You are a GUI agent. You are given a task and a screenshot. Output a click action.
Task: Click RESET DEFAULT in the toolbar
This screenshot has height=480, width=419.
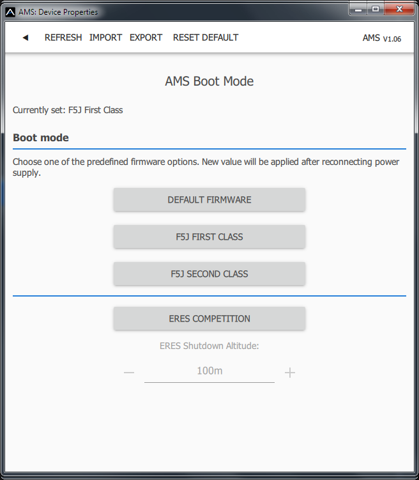click(206, 38)
